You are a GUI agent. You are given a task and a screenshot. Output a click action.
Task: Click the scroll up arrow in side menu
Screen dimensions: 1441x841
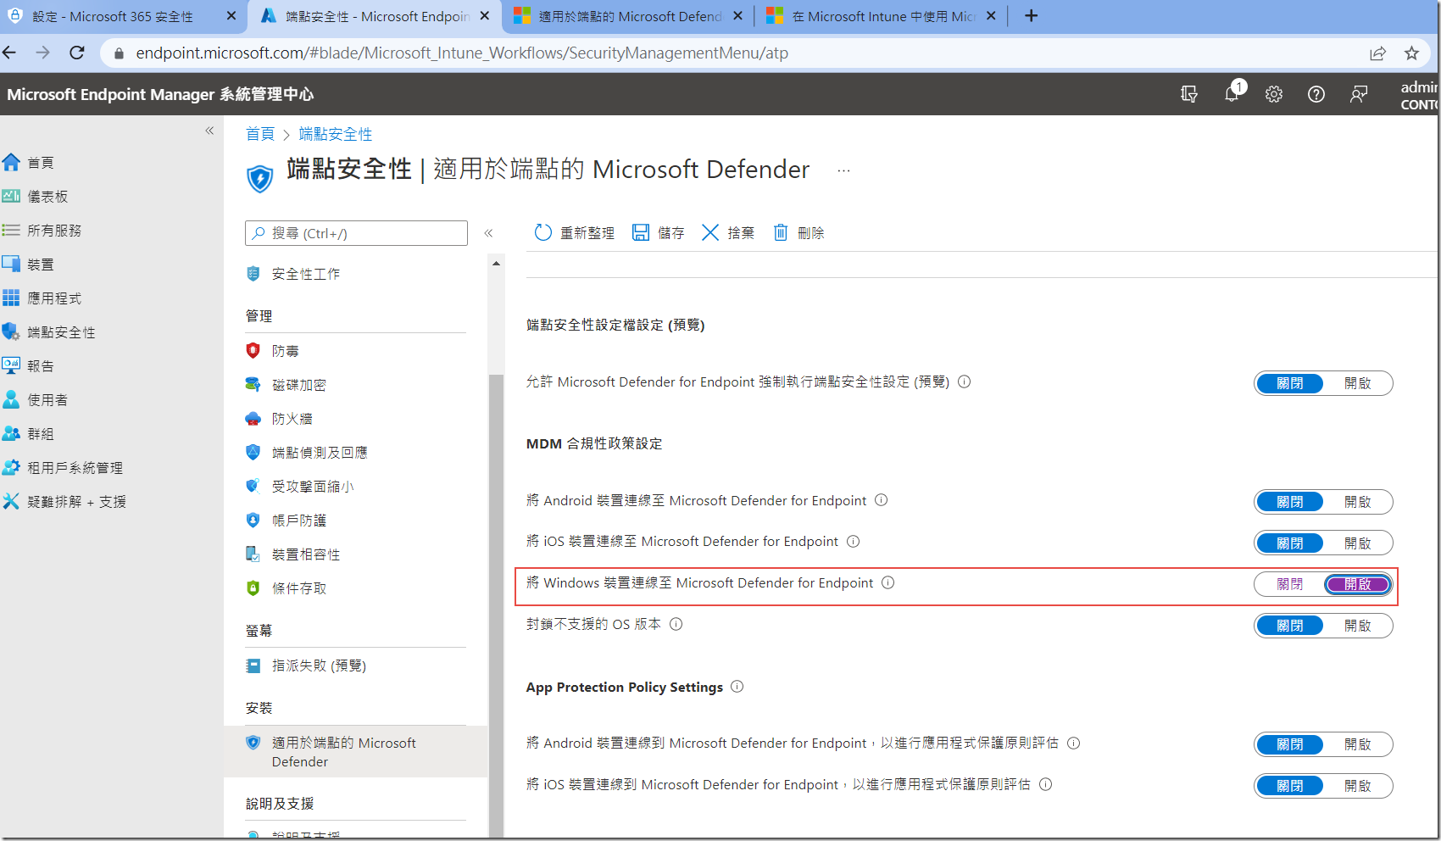coord(496,264)
